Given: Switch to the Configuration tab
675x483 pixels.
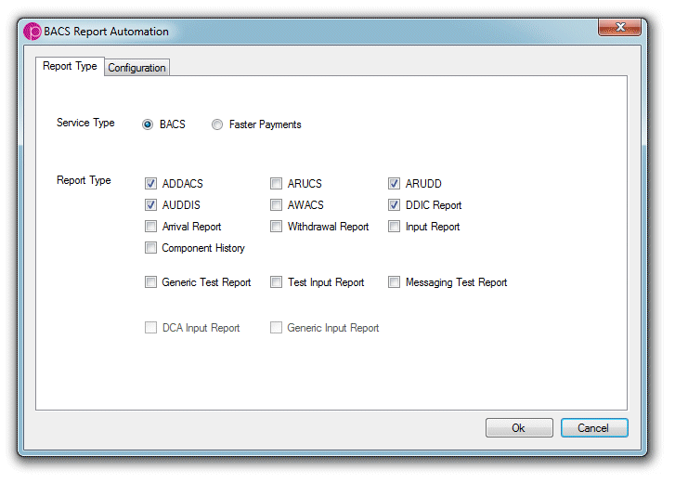Looking at the screenshot, I should pyautogui.click(x=136, y=68).
